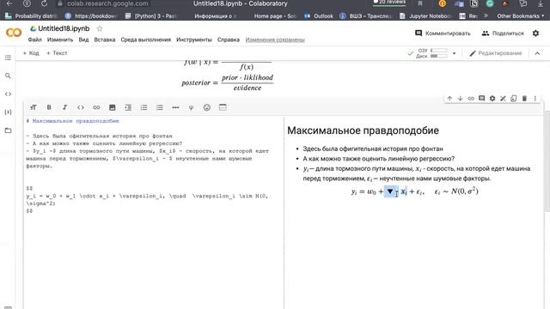Open Colab settings gear in header
This screenshot has width=550, height=309.
(535, 33)
